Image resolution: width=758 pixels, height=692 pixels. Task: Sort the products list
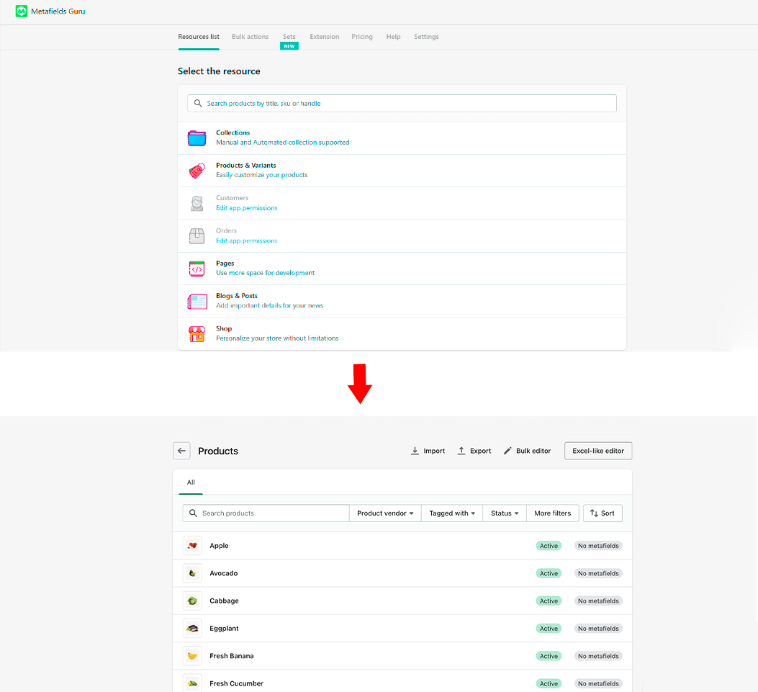603,513
